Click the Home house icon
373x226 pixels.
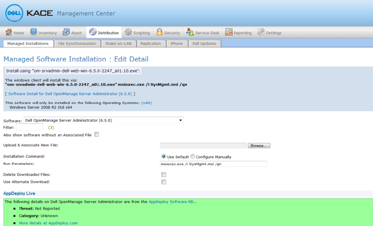tap(9, 32)
